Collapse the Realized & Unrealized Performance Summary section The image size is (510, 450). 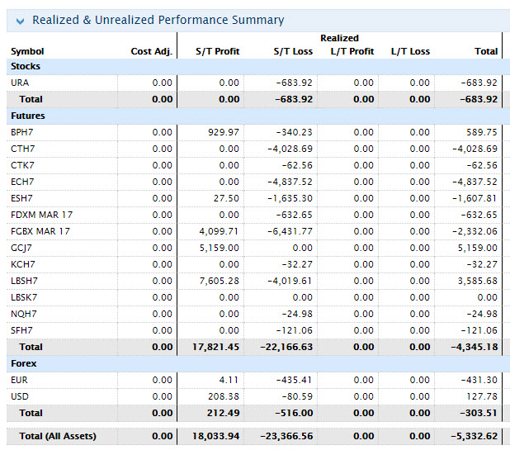(19, 21)
